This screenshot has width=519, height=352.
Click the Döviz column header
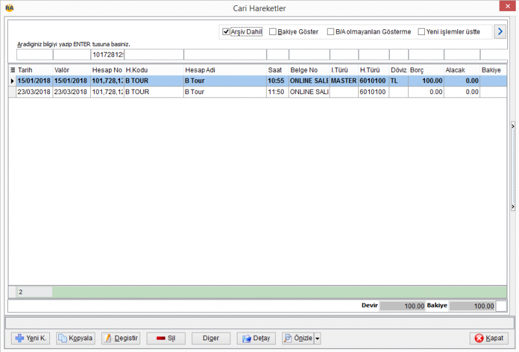pos(399,70)
